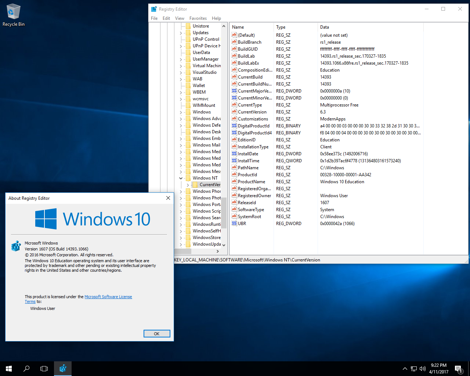This screenshot has height=376, width=470.
Task: Click the InstallTime QWORD icon
Action: [x=234, y=160]
